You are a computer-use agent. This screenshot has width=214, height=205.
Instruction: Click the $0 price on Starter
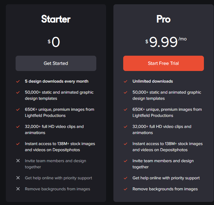click(x=54, y=42)
